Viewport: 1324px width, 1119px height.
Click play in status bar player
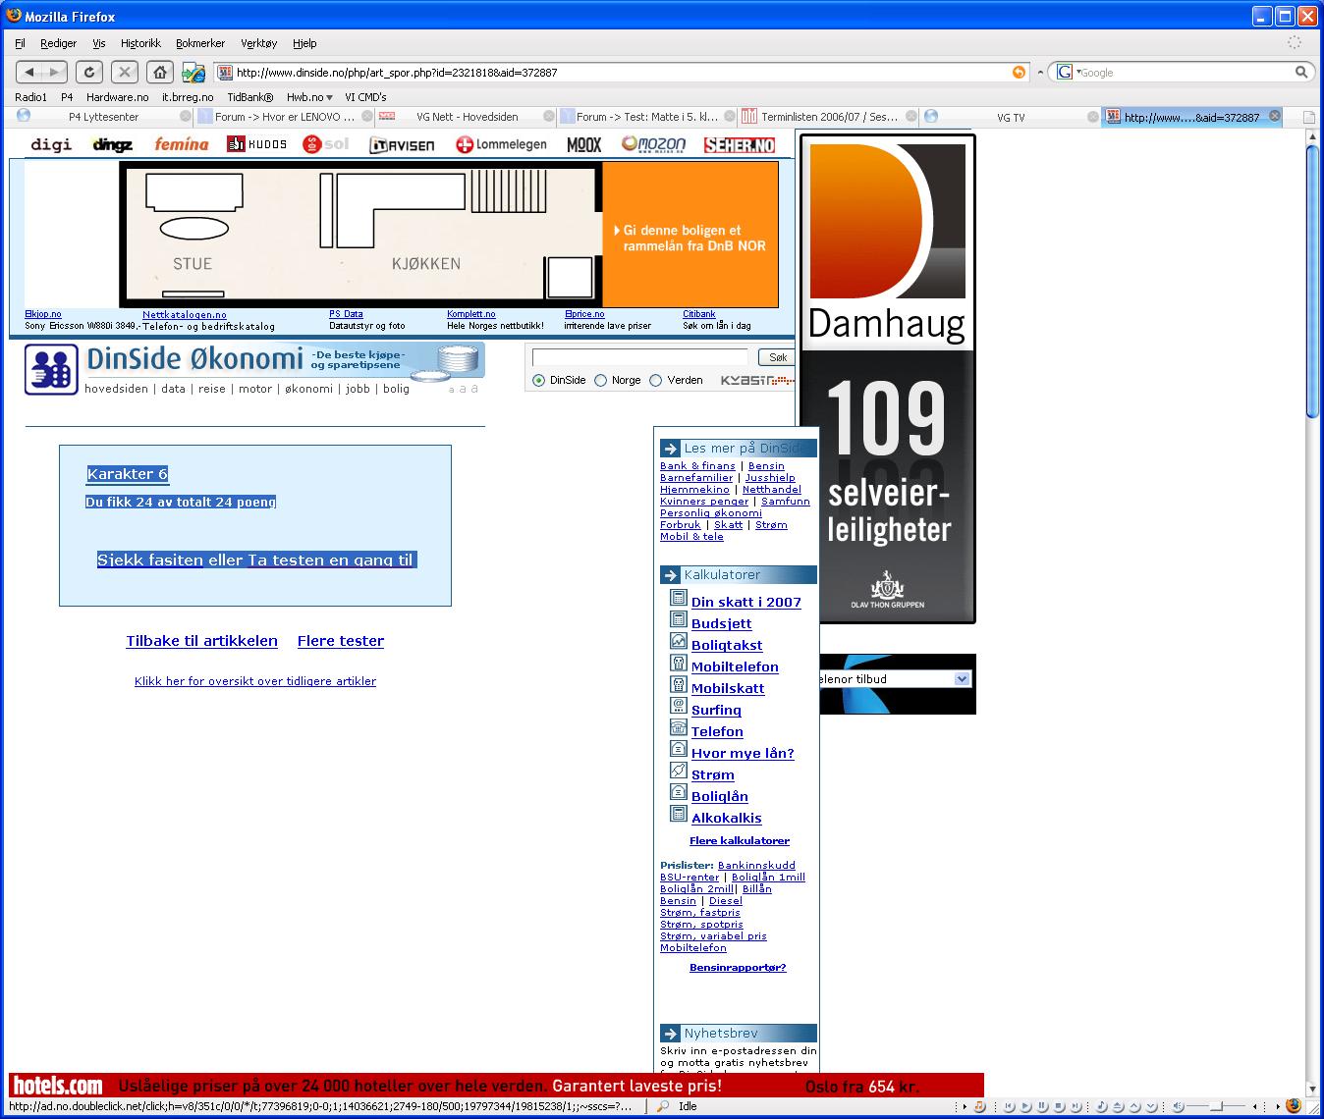pos(1025,1106)
